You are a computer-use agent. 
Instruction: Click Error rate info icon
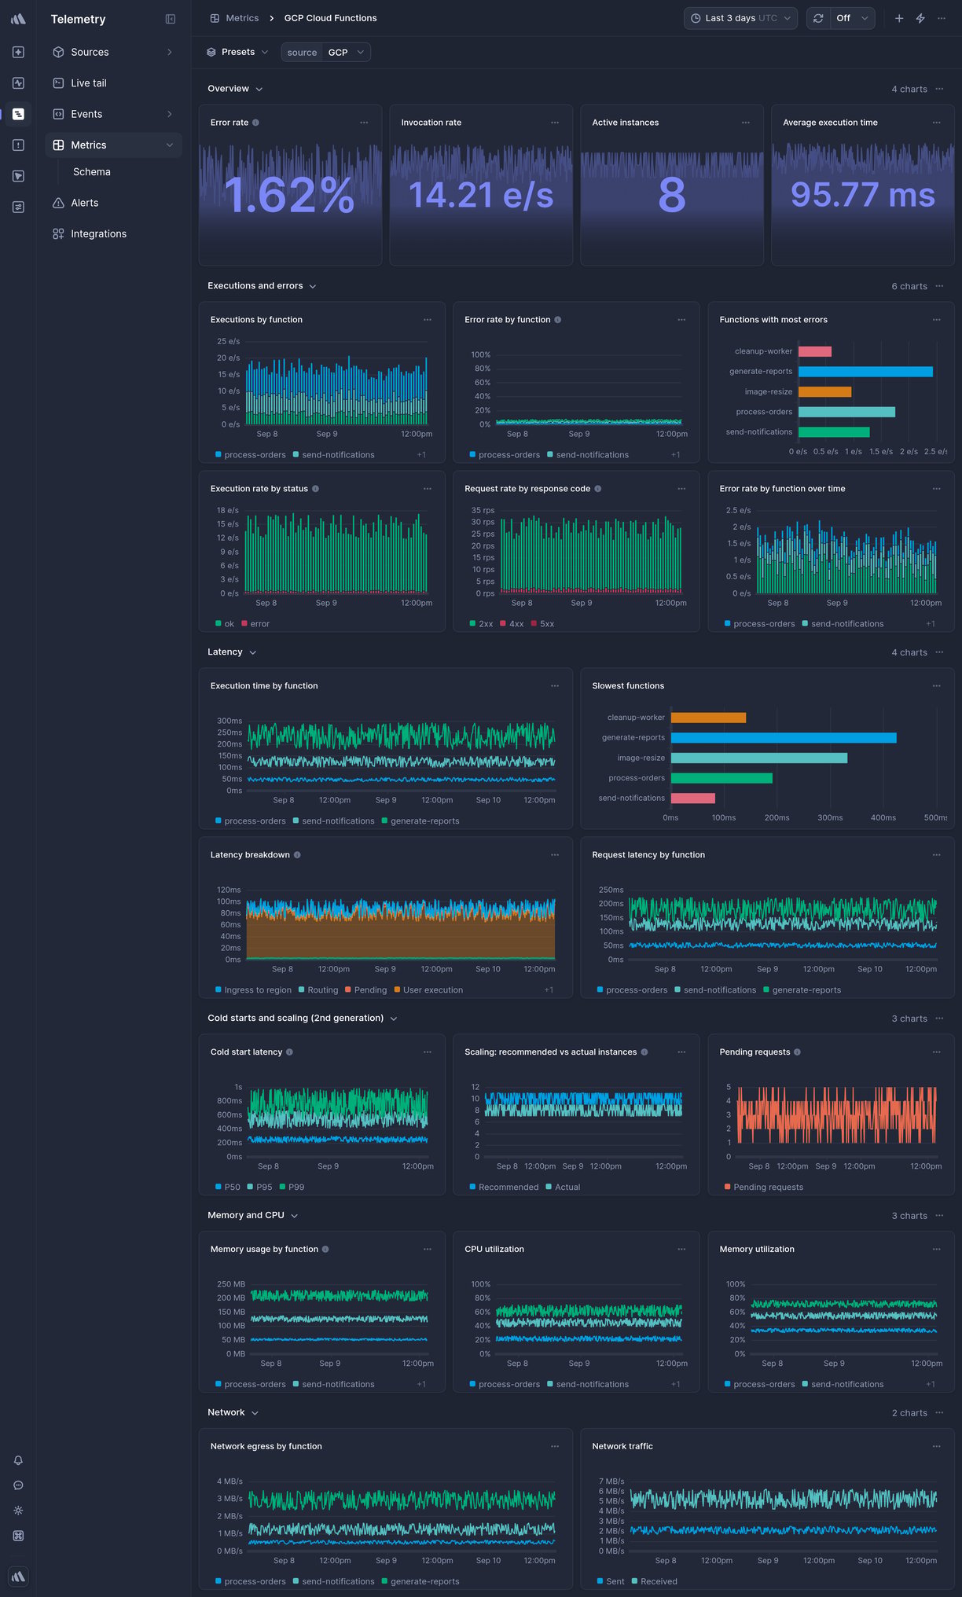(x=255, y=123)
